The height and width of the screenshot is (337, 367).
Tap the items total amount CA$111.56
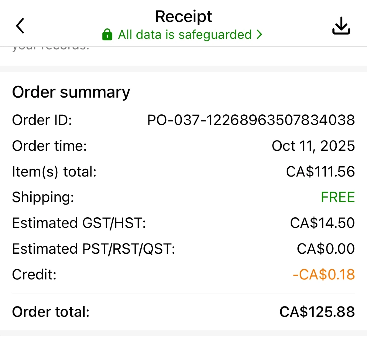point(320,172)
